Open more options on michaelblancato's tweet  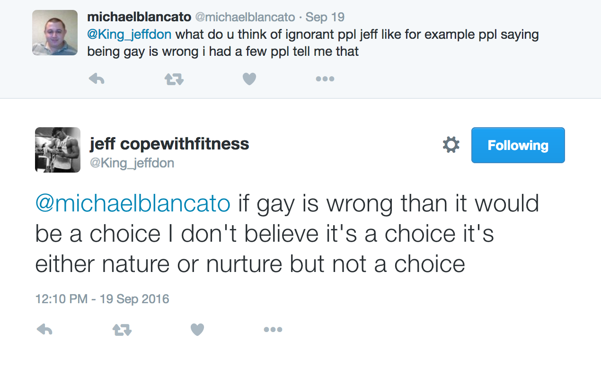325,79
